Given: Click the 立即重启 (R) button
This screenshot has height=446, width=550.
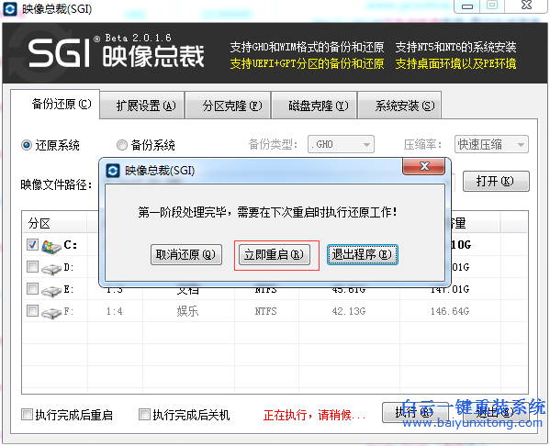Looking at the screenshot, I should point(275,254).
